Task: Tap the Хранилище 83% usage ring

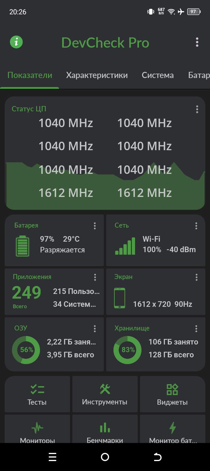Action: pyautogui.click(x=127, y=350)
